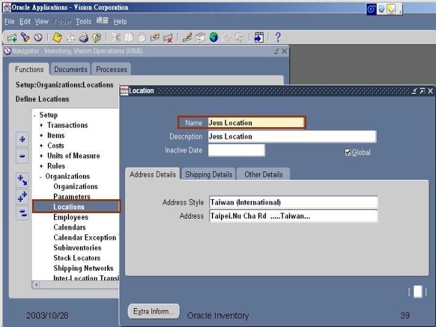
Task: Select Parameters in the Navigator tree
Action: coord(71,197)
